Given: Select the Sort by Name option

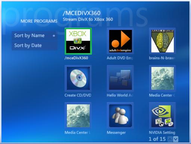Looking at the screenshot, I should (34, 36).
